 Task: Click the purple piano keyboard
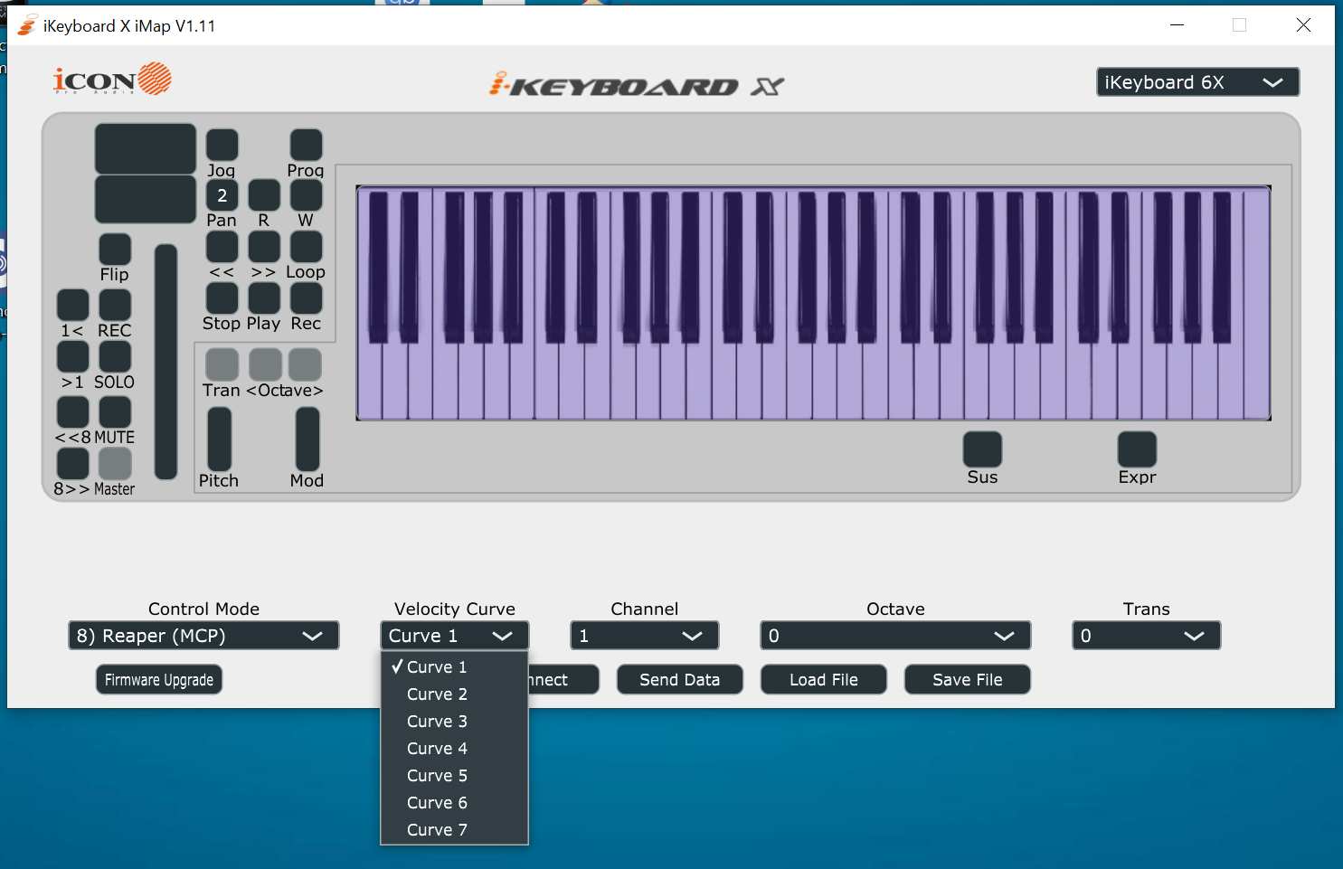[x=814, y=303]
